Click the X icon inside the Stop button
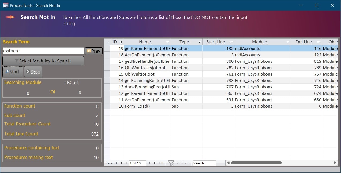 28,71
